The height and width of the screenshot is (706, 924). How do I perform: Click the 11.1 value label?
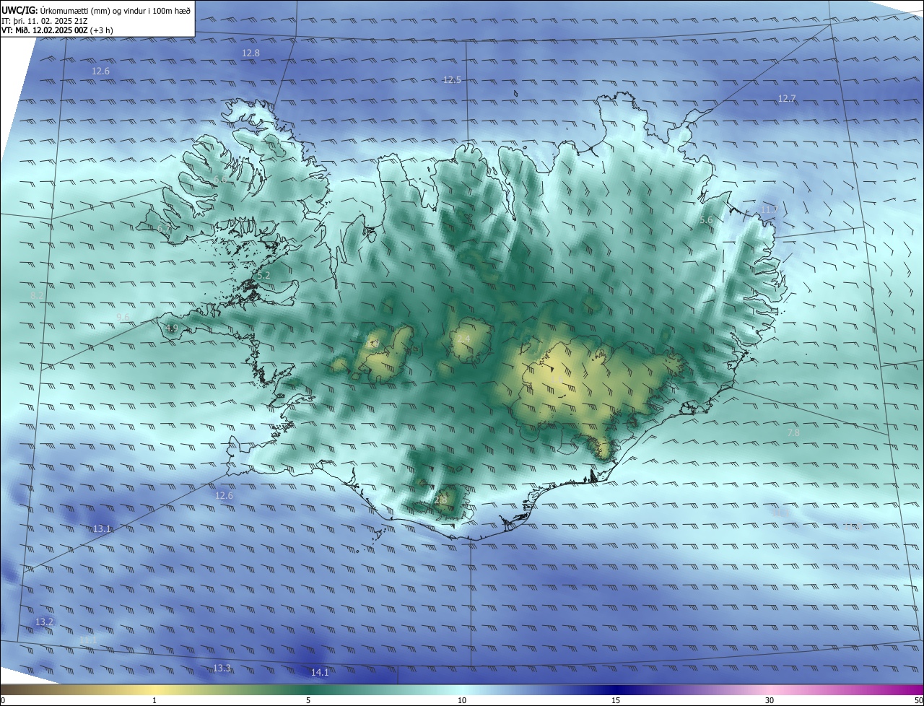tap(88, 640)
